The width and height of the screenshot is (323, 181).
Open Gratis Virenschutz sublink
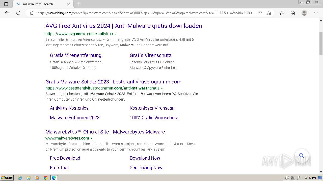click(x=150, y=55)
